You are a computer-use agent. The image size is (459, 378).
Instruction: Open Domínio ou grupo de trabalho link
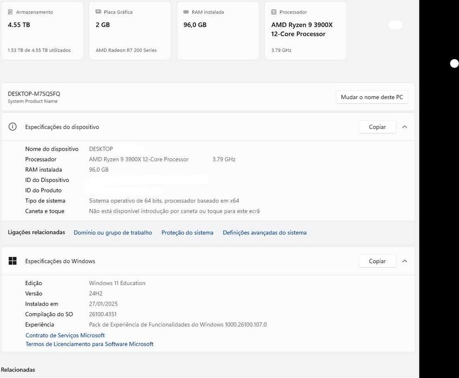click(113, 233)
